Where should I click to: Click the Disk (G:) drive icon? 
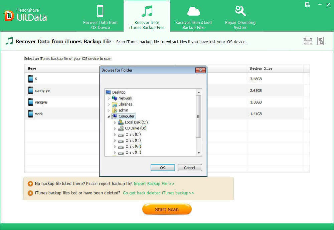click(121, 147)
